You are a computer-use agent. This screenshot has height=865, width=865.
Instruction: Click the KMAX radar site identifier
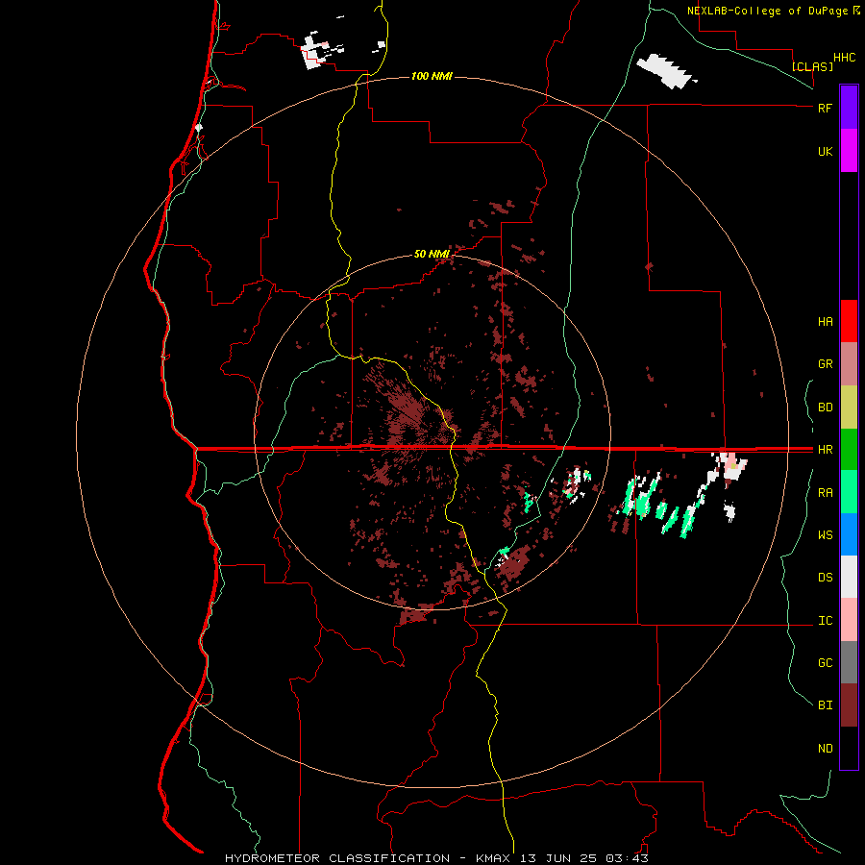(x=493, y=858)
